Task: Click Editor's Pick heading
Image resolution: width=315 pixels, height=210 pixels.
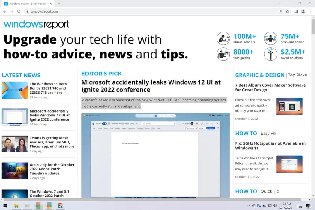Action: click(x=101, y=73)
